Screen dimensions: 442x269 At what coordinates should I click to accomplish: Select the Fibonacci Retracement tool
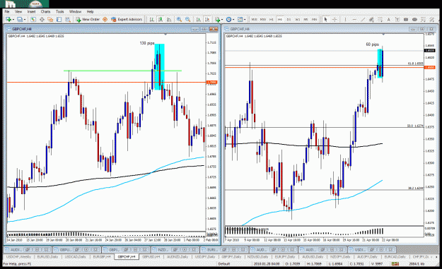[380, 19]
